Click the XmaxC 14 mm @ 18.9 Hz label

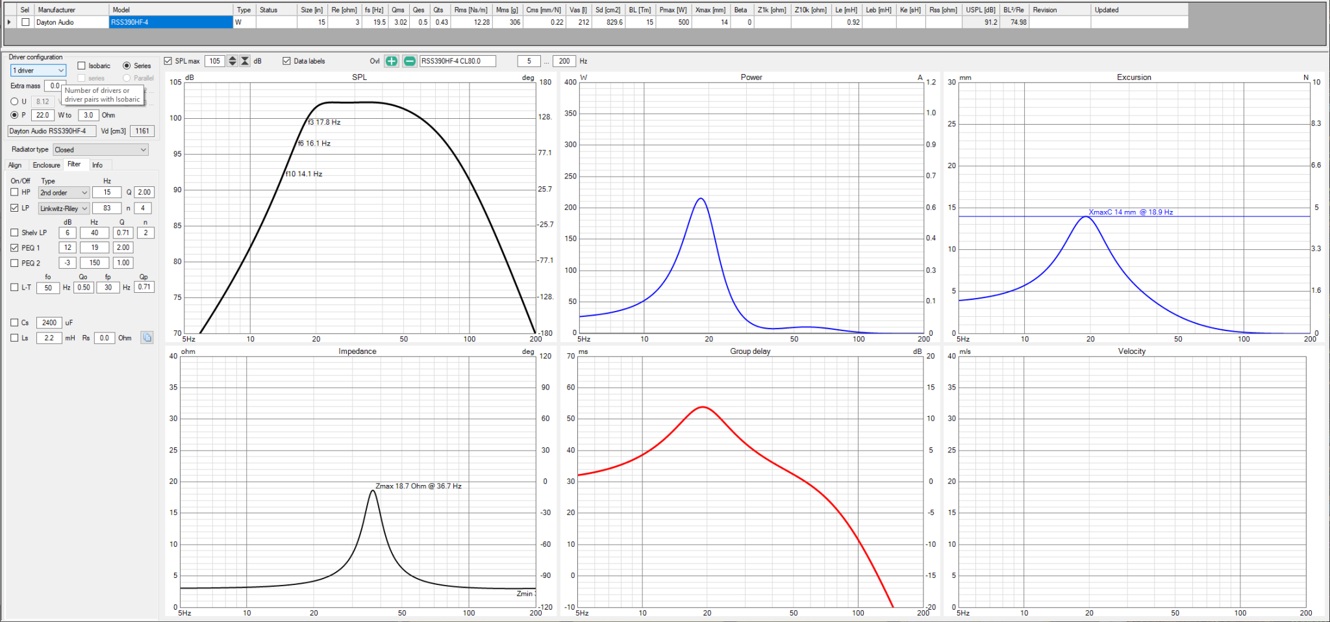(1131, 212)
